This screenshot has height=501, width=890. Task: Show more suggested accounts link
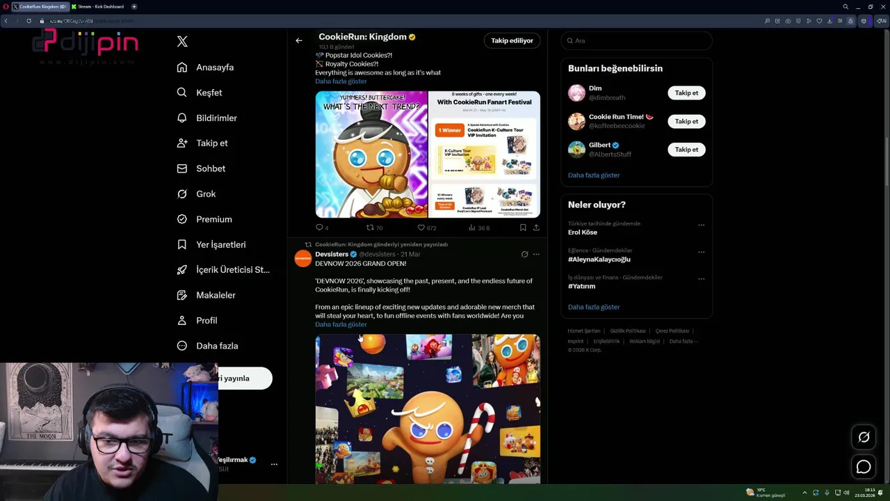coord(594,175)
